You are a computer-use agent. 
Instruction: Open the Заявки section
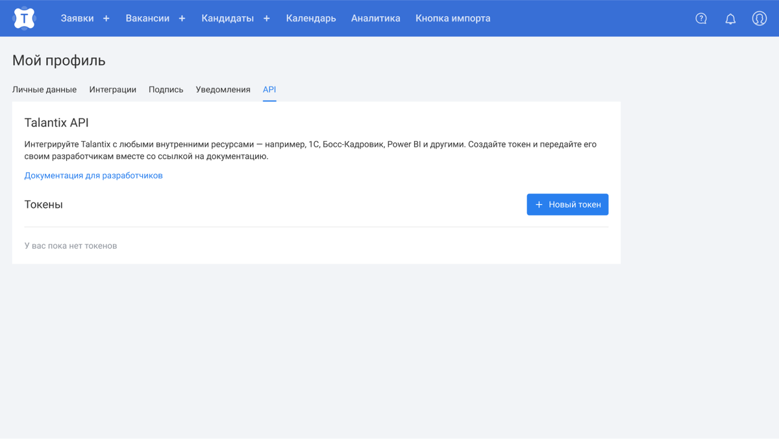[77, 18]
